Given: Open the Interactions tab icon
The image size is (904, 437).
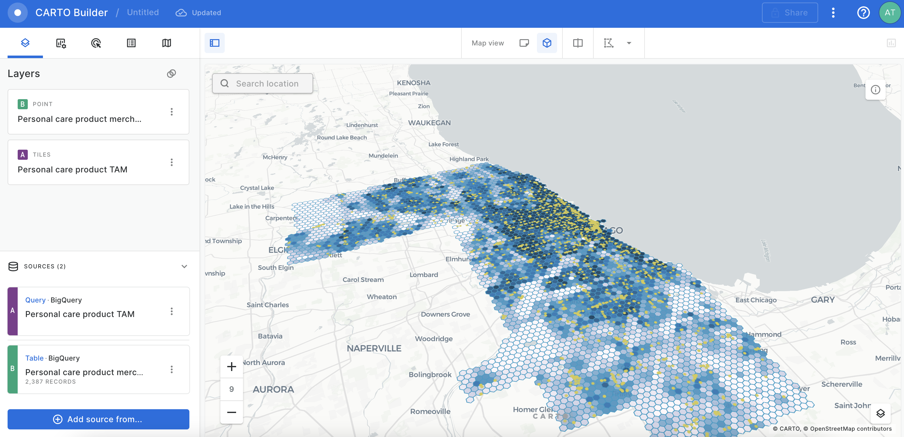Looking at the screenshot, I should (96, 43).
